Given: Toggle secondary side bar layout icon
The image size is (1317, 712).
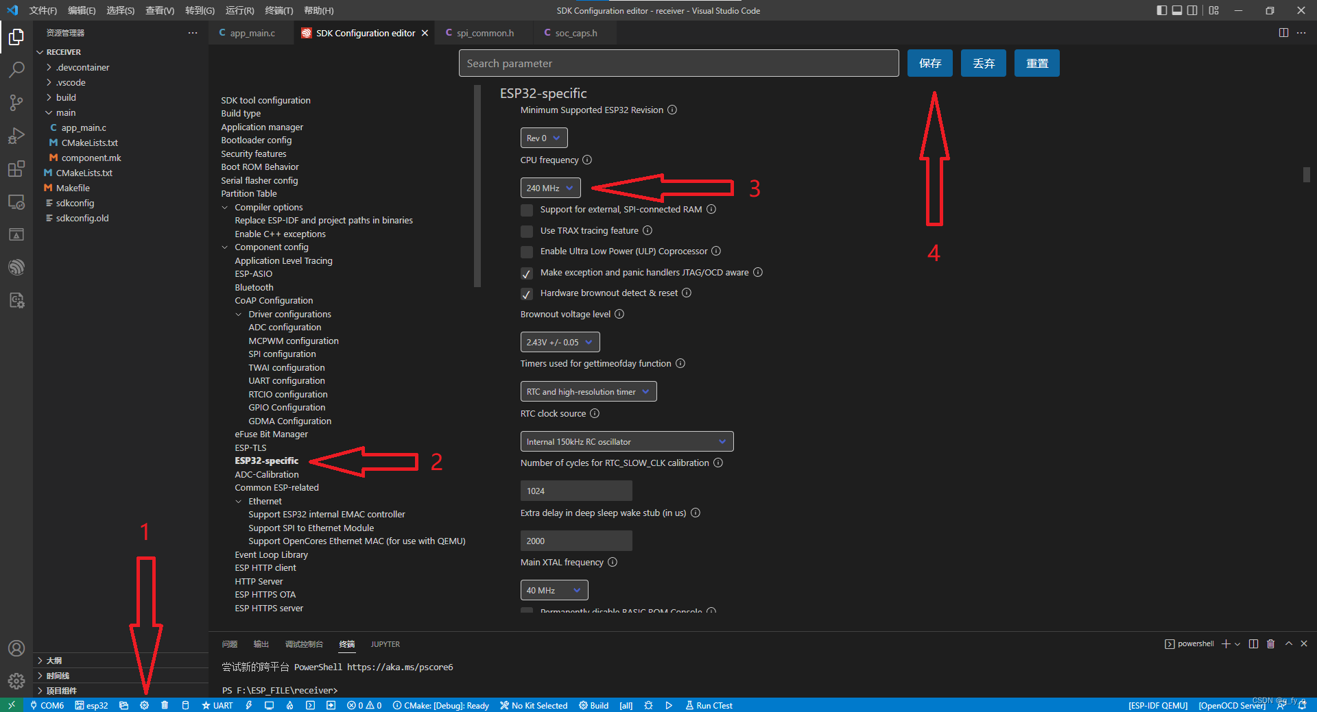Looking at the screenshot, I should [1192, 10].
